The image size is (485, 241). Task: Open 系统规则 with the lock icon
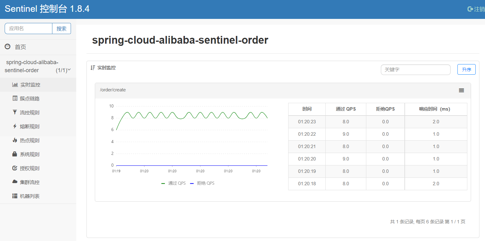14,154
